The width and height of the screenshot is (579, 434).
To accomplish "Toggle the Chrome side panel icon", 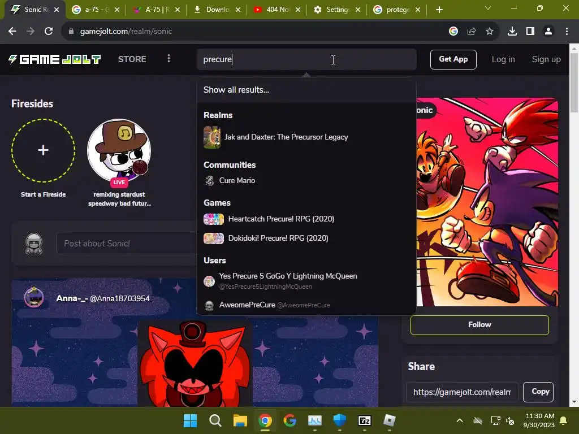I will point(530,32).
